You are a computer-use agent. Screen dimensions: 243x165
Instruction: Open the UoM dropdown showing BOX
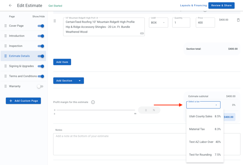point(158,23)
